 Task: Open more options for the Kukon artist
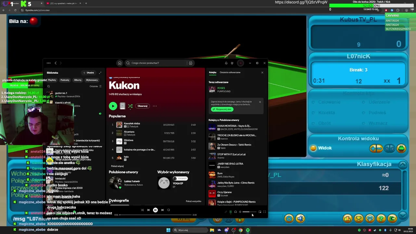(x=155, y=106)
